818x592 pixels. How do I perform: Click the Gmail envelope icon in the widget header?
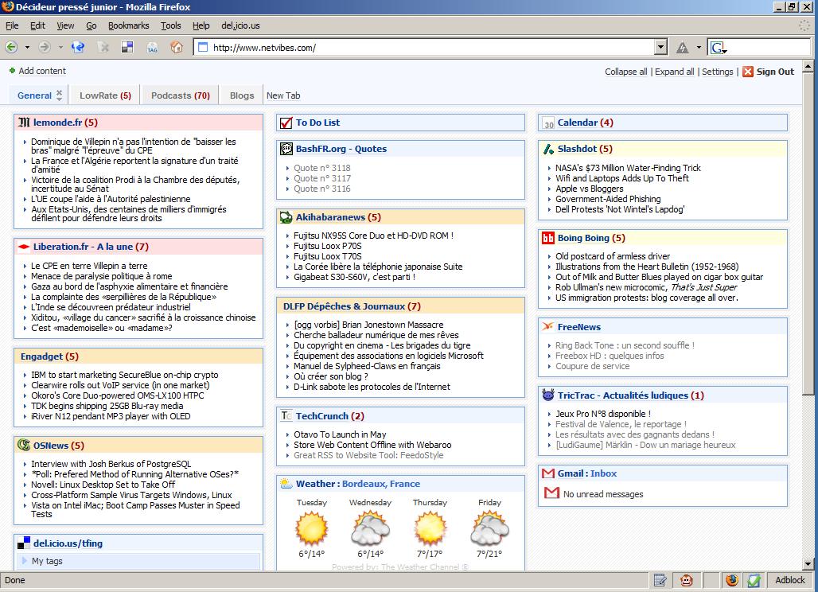point(547,473)
